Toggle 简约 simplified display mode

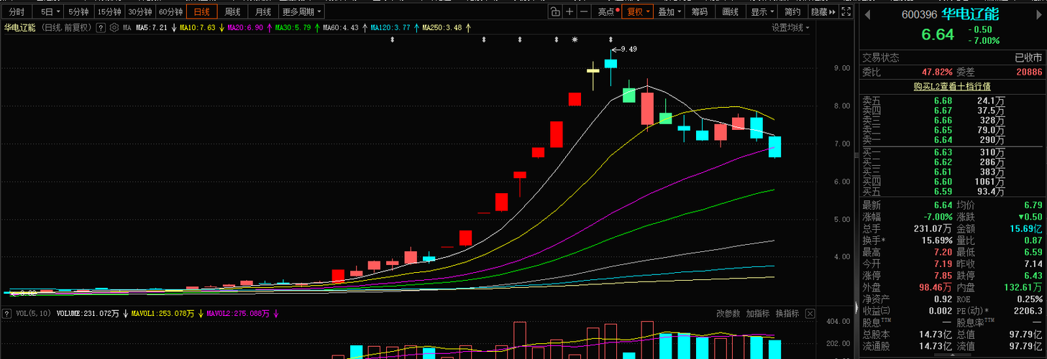pyautogui.click(x=792, y=11)
